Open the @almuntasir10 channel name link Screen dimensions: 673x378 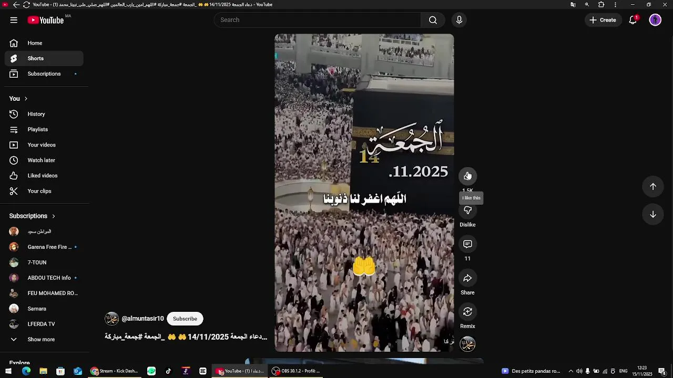click(142, 319)
